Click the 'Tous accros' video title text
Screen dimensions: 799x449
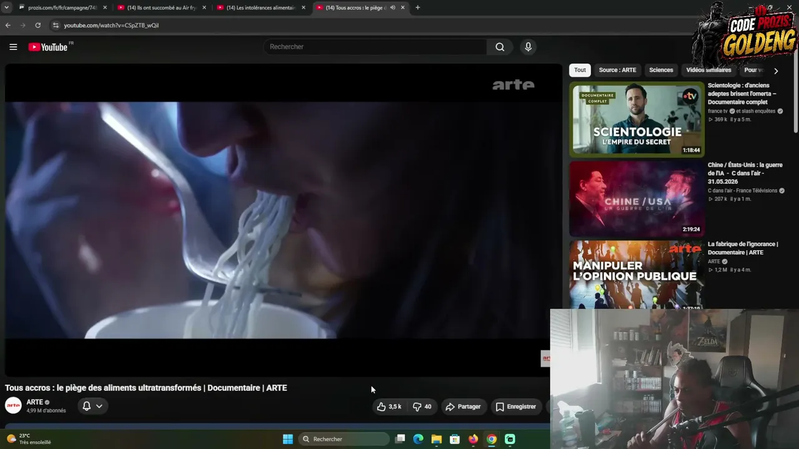tap(146, 388)
